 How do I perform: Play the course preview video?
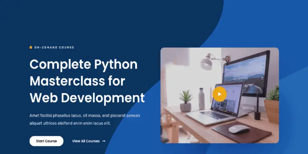point(220,94)
